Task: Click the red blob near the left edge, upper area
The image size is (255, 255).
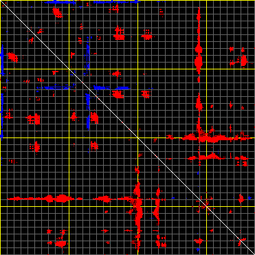Action: point(12,57)
